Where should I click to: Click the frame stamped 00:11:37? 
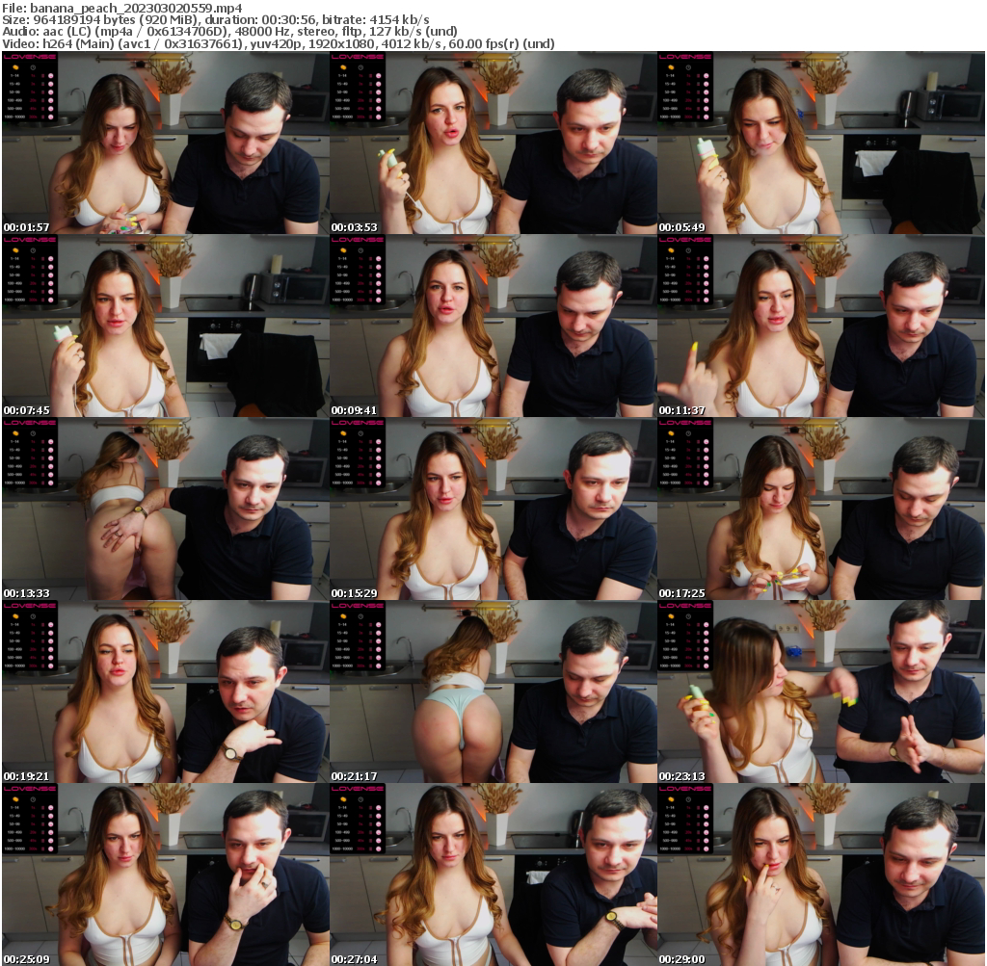point(820,326)
